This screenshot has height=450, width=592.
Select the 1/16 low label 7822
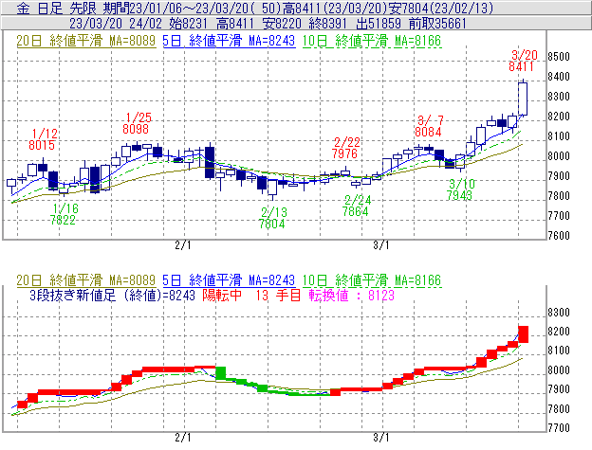click(x=65, y=220)
